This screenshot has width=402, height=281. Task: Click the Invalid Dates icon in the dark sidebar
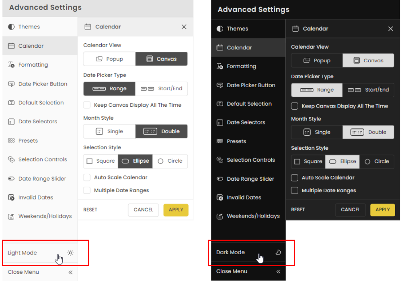pos(220,198)
